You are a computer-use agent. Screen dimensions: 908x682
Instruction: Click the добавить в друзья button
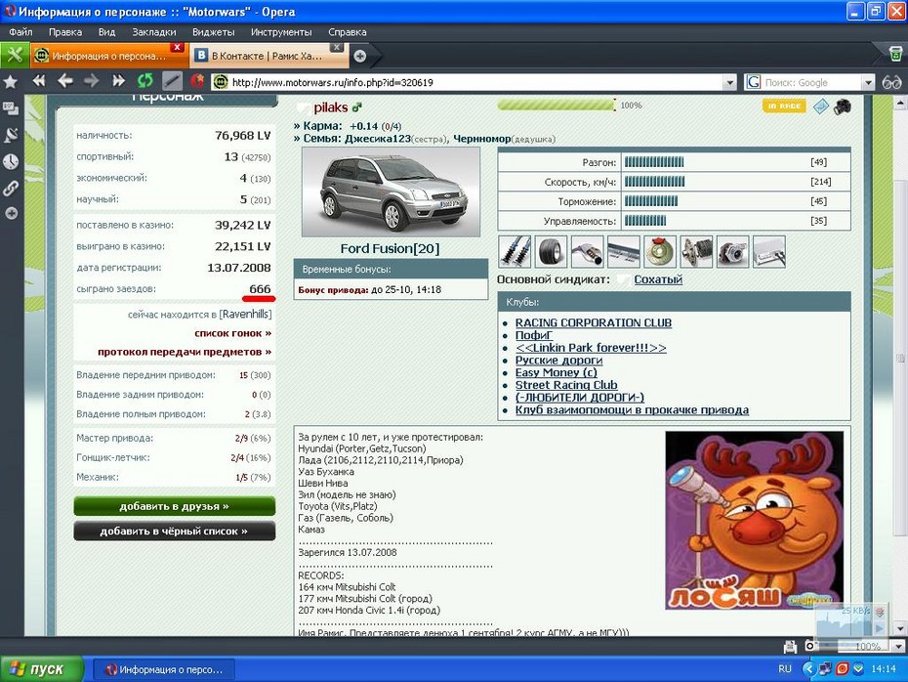pyautogui.click(x=175, y=506)
